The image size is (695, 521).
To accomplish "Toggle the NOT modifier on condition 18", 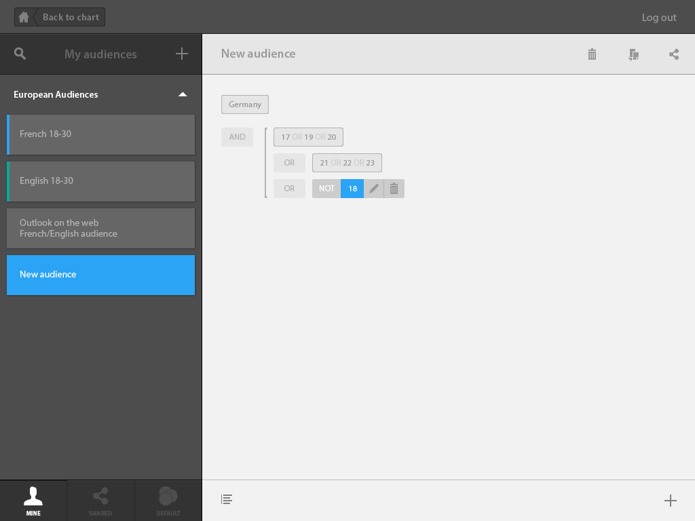I will coord(326,189).
